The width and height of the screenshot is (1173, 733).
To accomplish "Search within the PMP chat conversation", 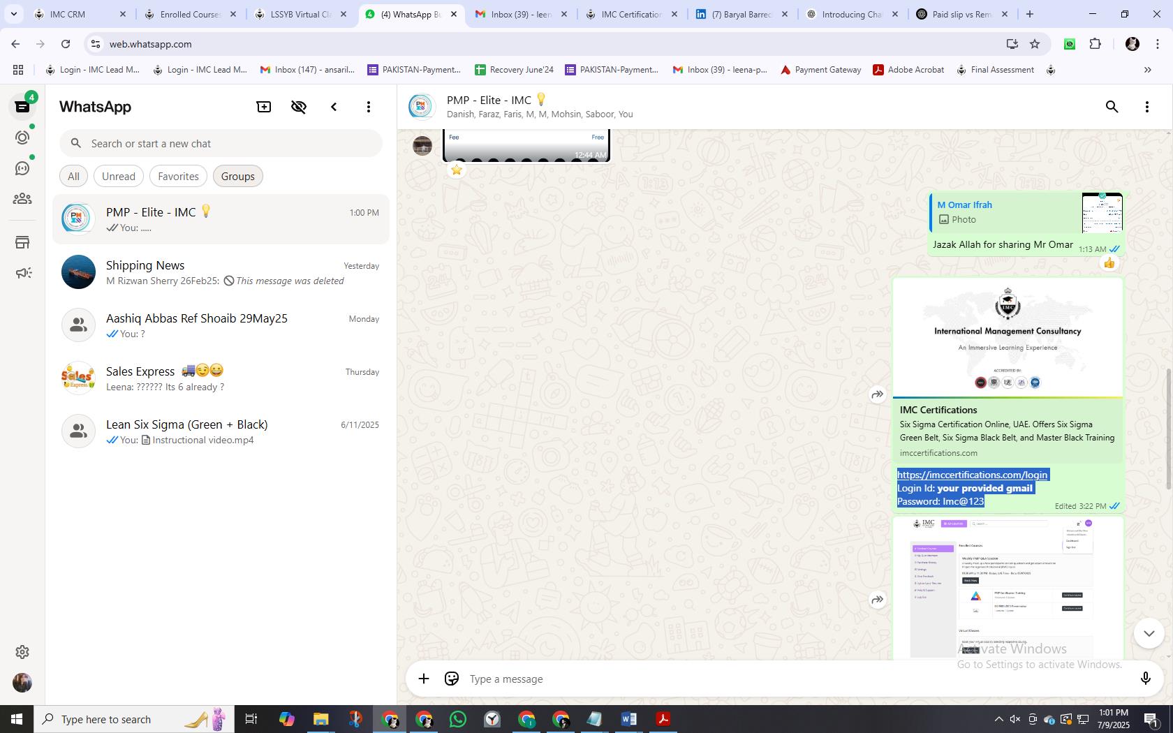I will pyautogui.click(x=1112, y=107).
